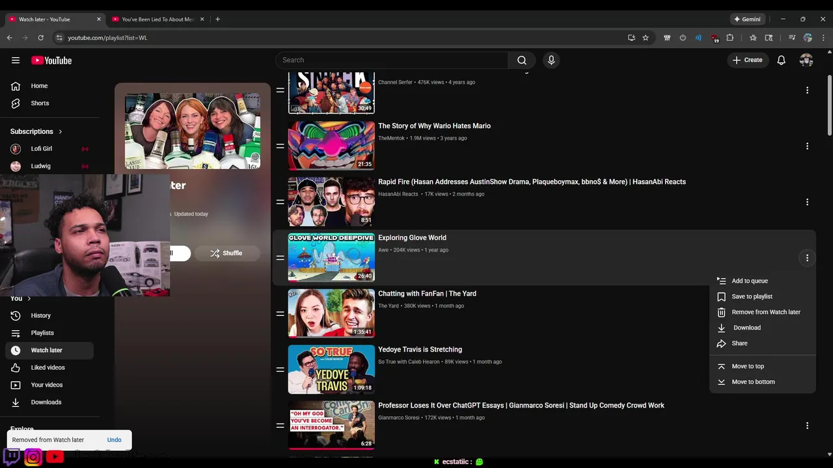Choose Move to bottom
This screenshot has width=833, height=468.
(762, 382)
